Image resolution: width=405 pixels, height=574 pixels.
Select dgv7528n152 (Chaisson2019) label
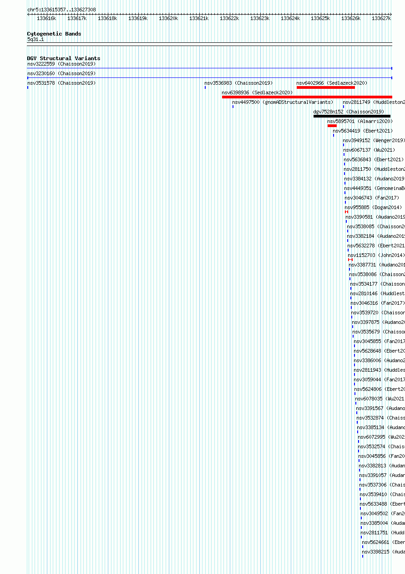click(349, 112)
